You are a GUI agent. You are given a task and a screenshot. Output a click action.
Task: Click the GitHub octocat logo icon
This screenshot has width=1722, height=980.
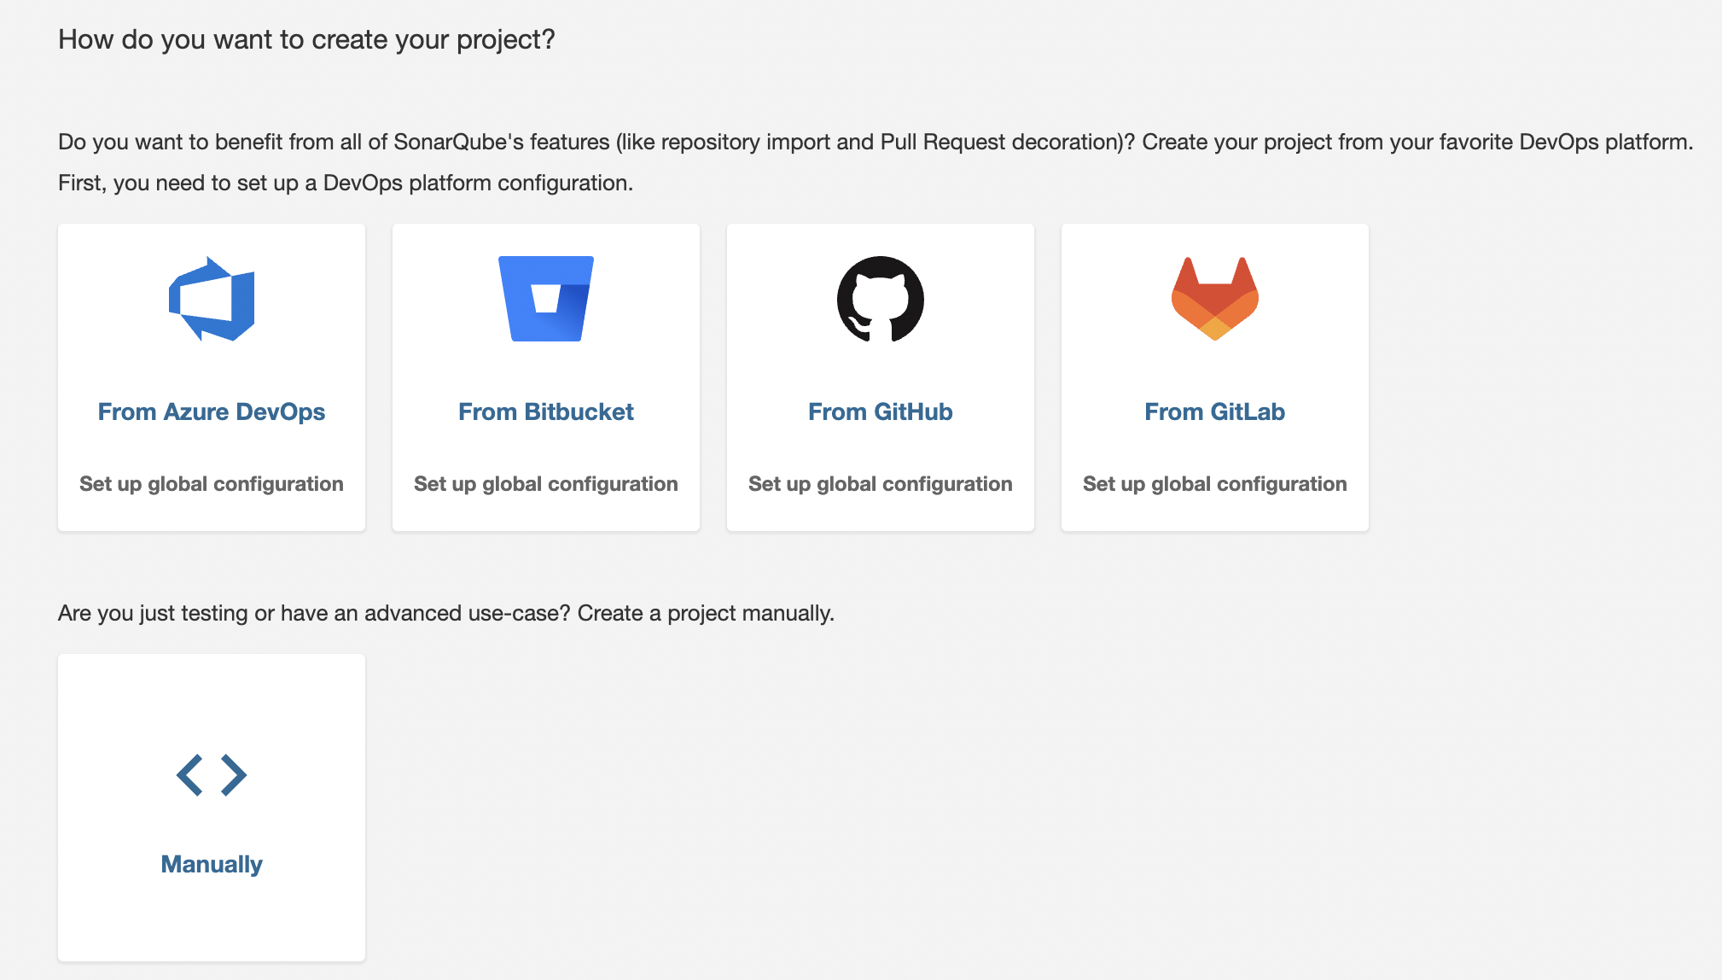coord(881,299)
